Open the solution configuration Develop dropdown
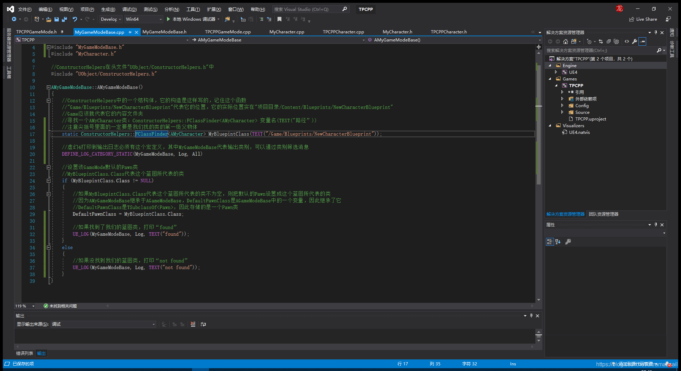The image size is (681, 371). [x=111, y=19]
